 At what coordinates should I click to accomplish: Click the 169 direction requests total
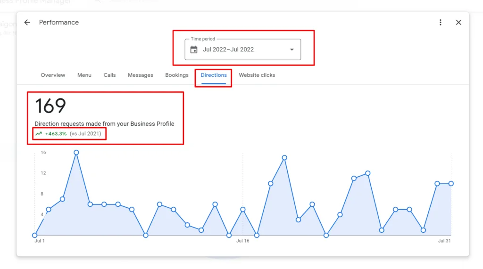tap(50, 106)
